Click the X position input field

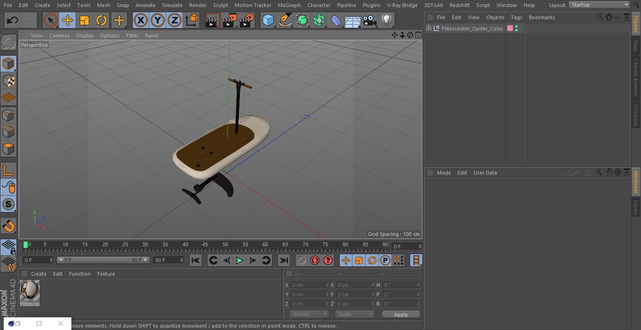click(x=310, y=285)
